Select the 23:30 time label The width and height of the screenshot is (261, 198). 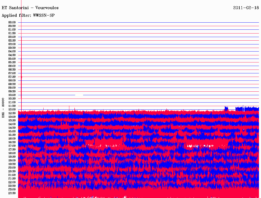click(12, 193)
